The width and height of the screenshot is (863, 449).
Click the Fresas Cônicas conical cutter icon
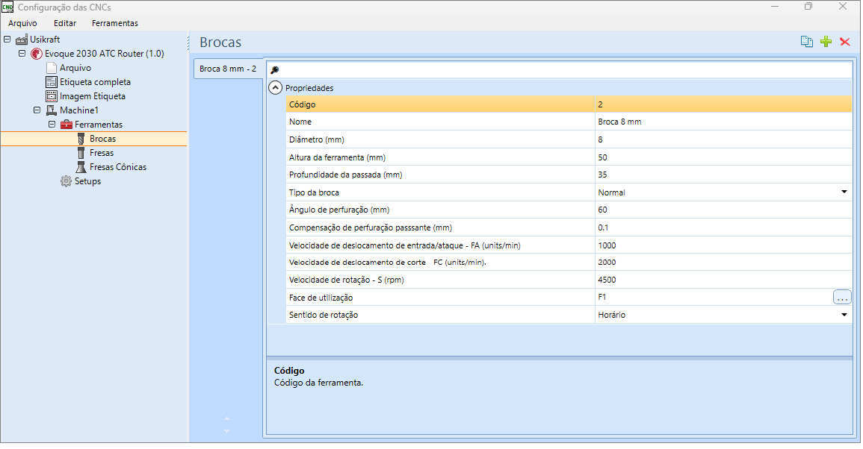[x=81, y=167]
